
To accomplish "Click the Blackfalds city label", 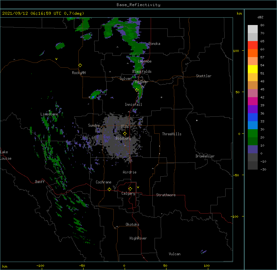I will tap(142, 72).
